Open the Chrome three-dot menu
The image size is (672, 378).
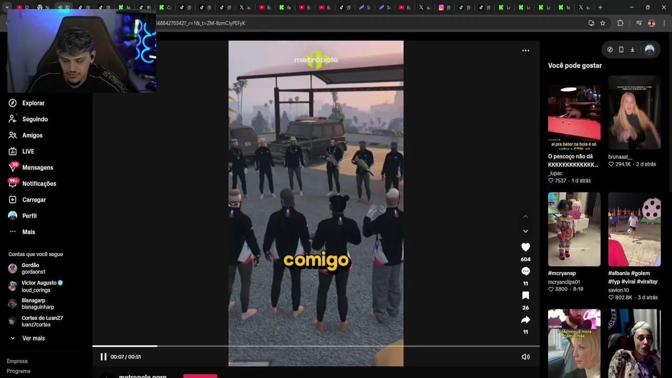[665, 23]
